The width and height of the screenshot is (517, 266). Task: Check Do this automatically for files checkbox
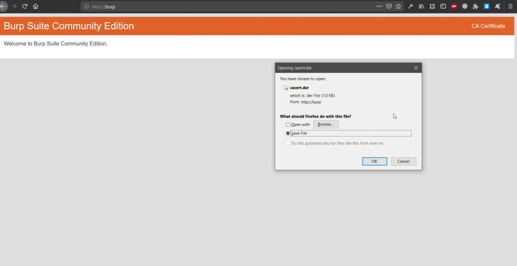point(288,143)
